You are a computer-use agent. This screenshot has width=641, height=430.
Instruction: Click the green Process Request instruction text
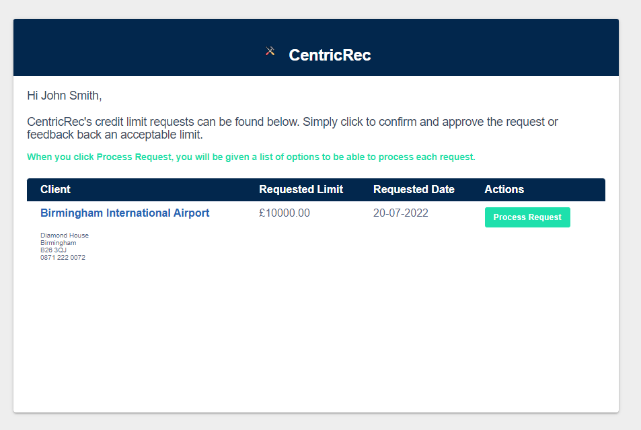pos(251,157)
